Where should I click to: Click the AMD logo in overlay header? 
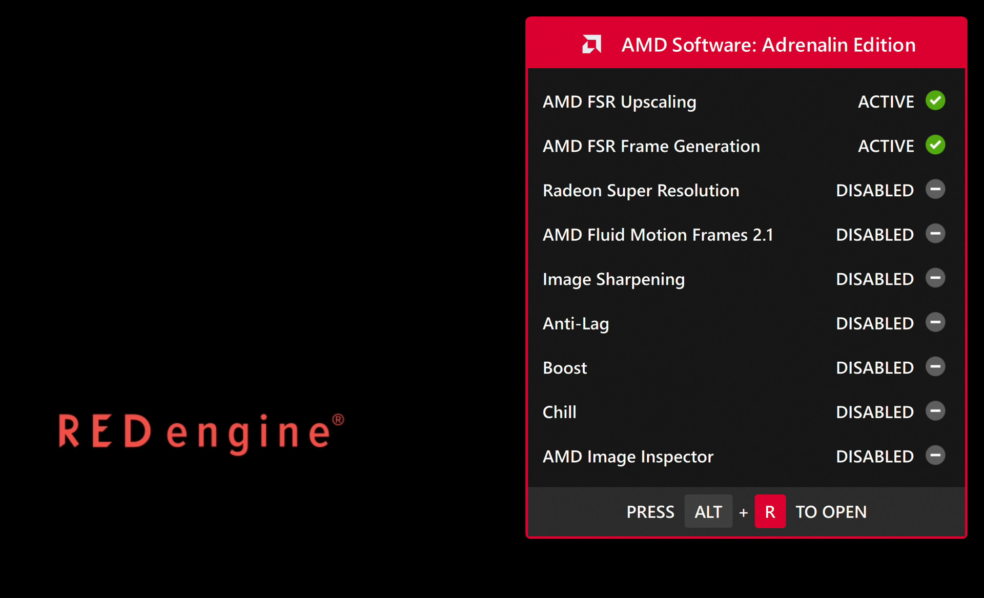[x=591, y=45]
